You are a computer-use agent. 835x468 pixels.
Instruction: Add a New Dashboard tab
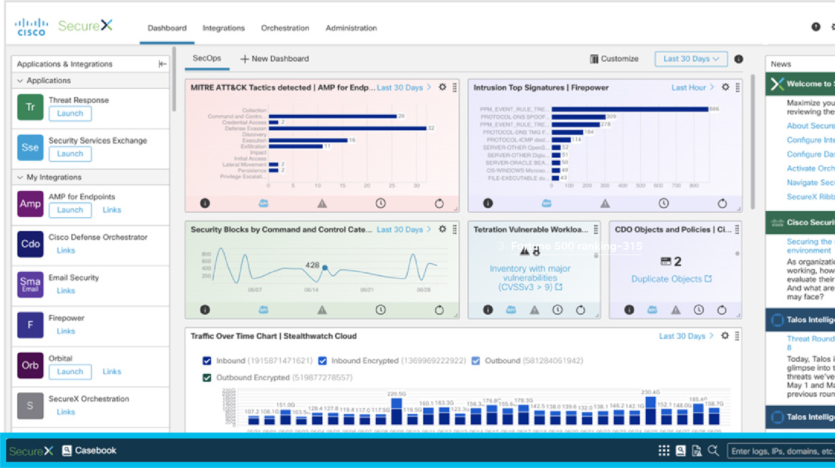[x=274, y=59]
